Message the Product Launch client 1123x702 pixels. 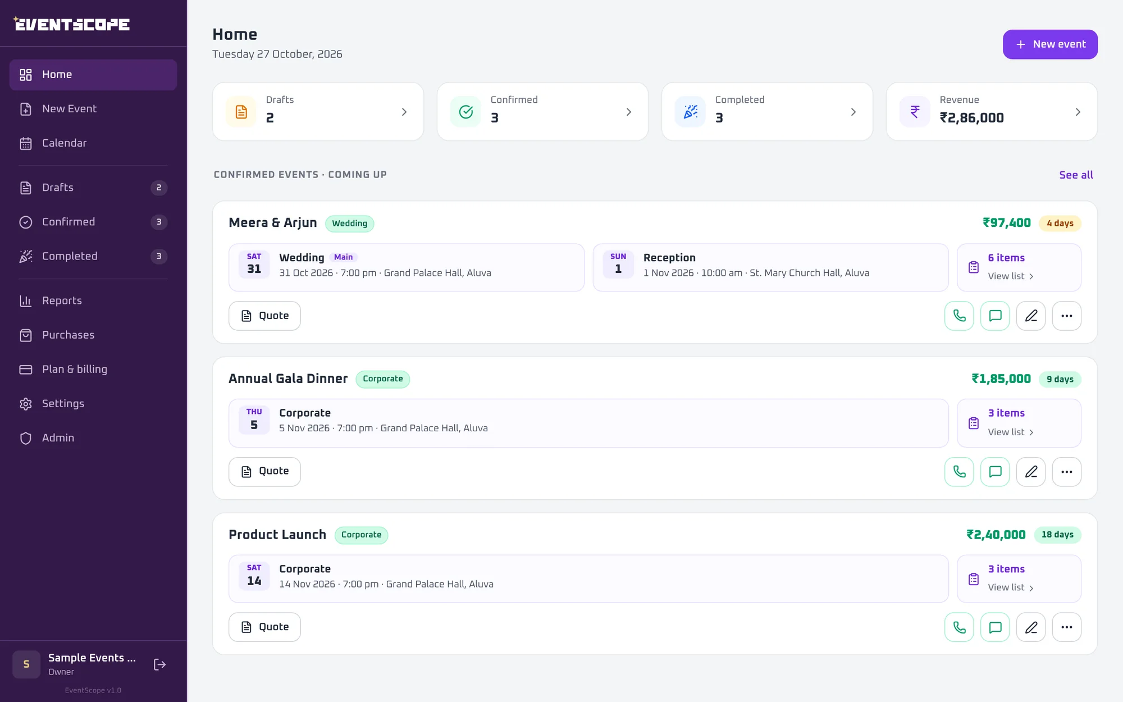(995, 627)
